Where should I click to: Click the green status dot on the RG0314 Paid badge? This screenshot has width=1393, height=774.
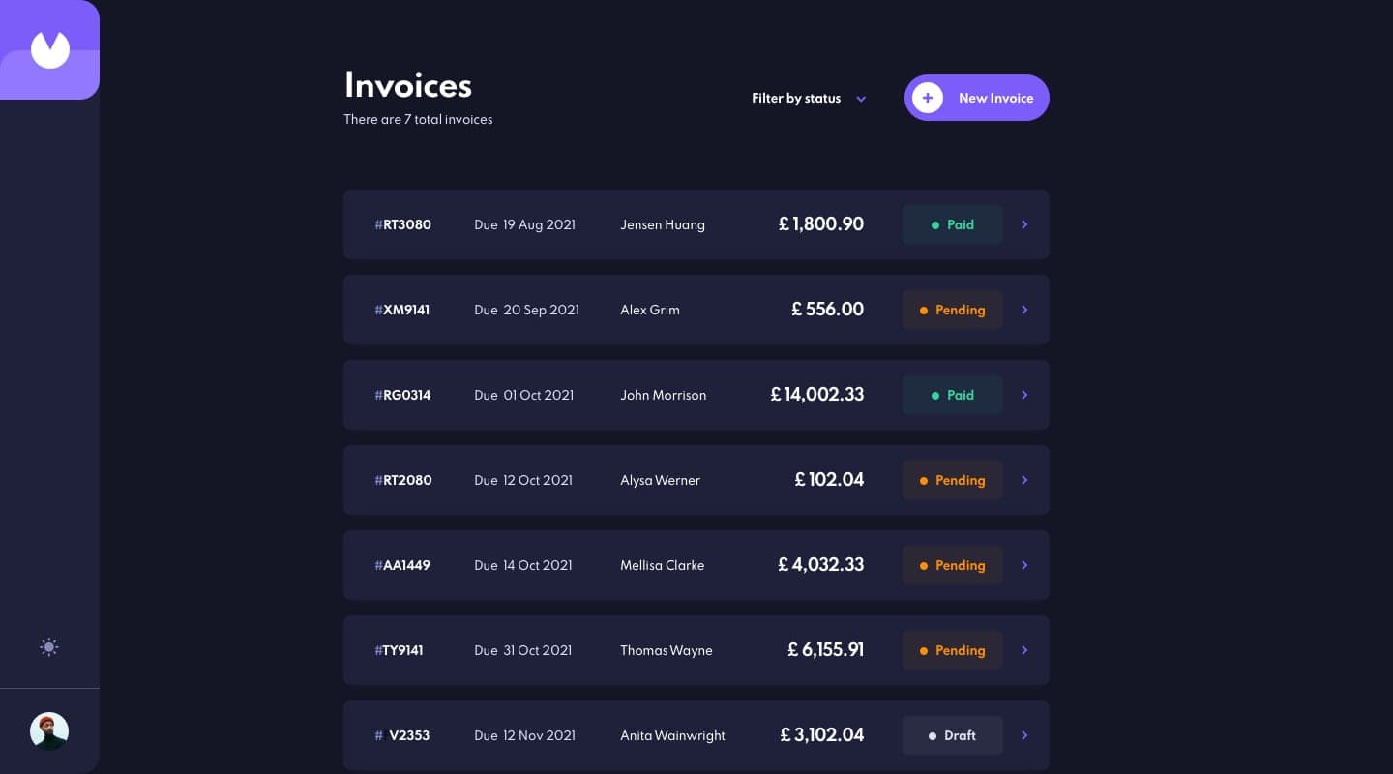click(934, 395)
